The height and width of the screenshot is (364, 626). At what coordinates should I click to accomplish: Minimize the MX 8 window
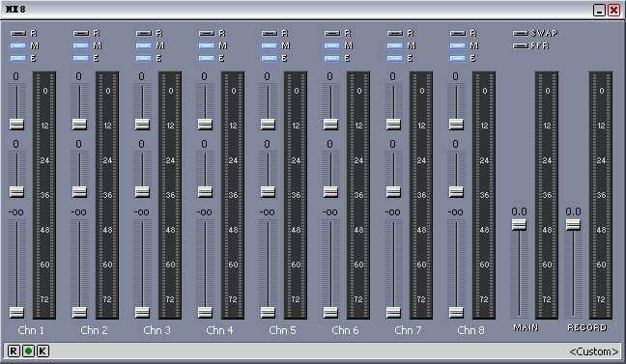(x=599, y=10)
